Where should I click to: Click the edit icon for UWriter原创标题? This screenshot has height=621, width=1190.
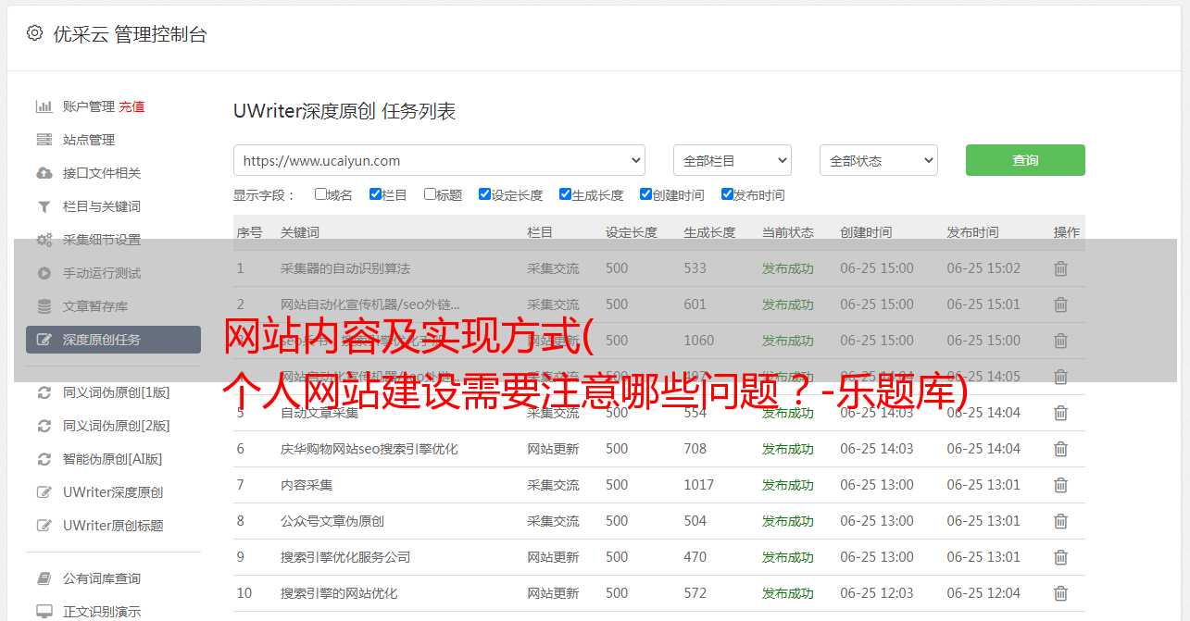[44, 526]
